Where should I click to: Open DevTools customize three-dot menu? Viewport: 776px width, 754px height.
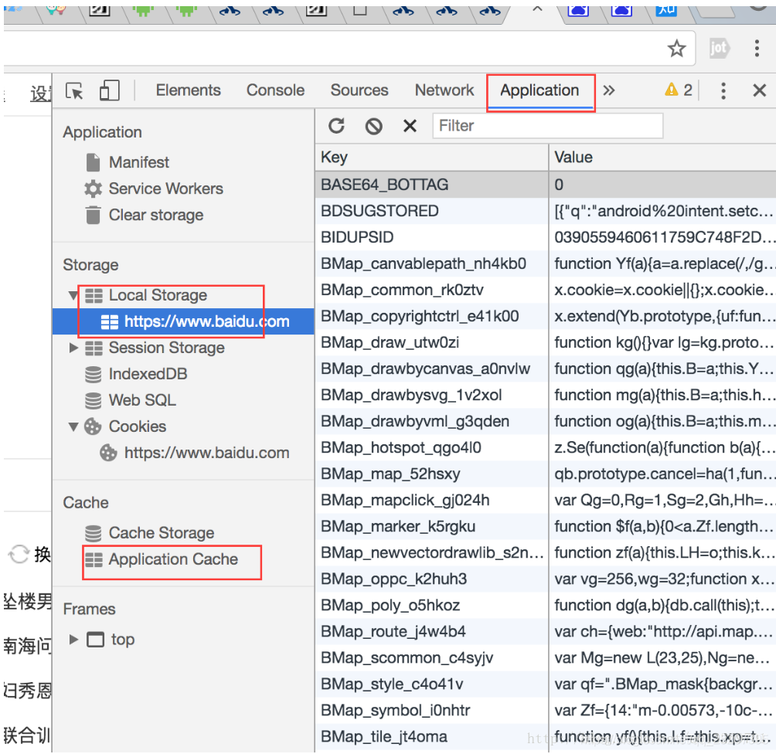click(723, 90)
